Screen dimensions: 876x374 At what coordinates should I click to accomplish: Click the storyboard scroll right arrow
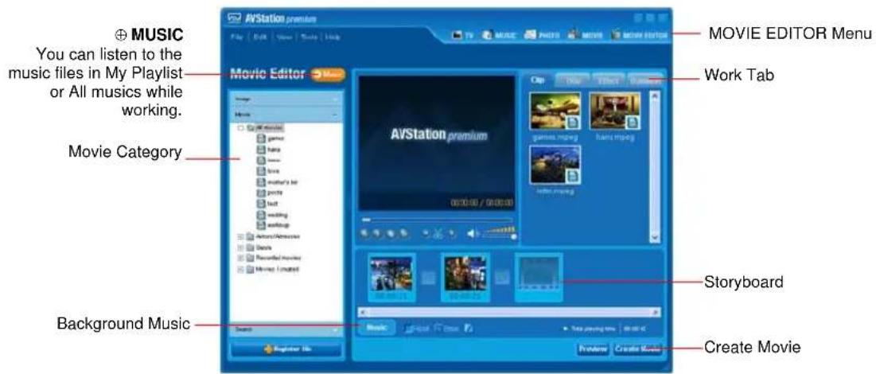point(656,313)
